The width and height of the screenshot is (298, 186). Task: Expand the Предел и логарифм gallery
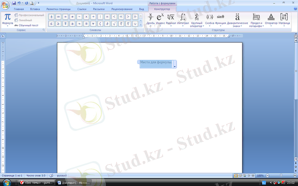(256, 20)
